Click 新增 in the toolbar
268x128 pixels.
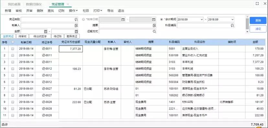pos(8,11)
